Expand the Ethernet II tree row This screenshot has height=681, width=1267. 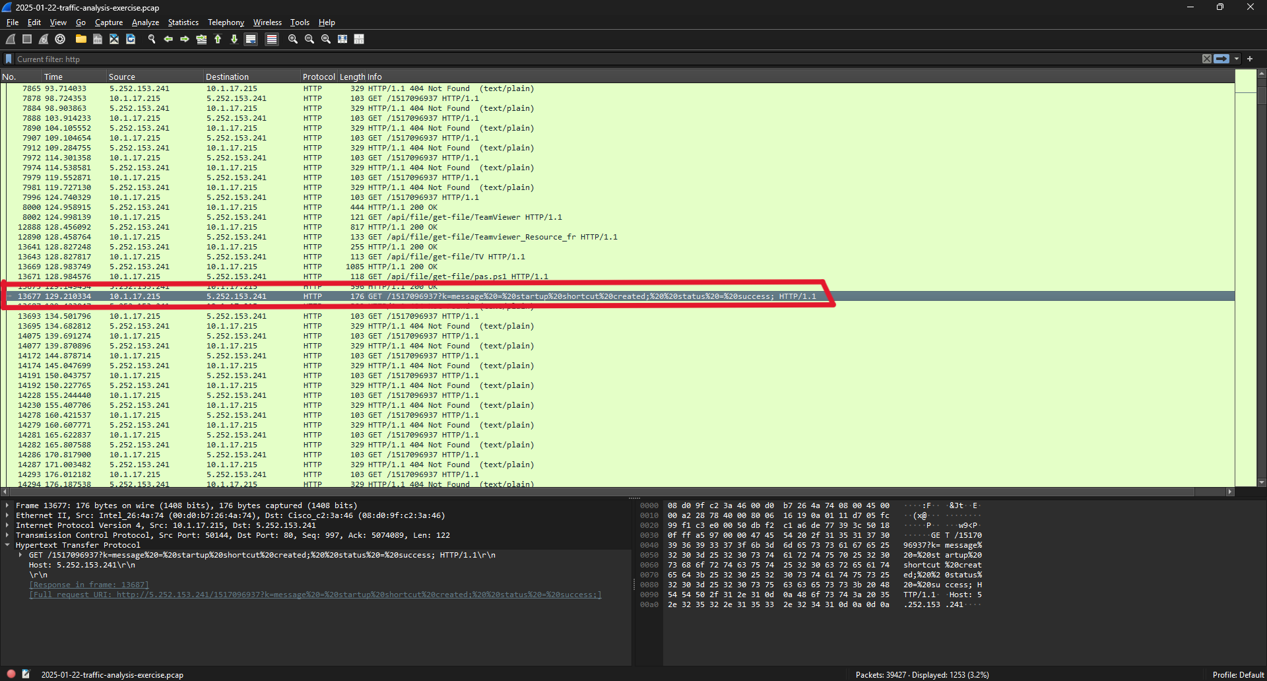click(x=7, y=516)
